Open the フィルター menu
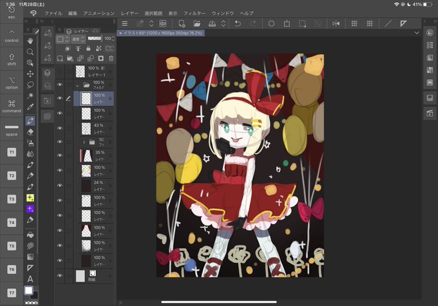The height and width of the screenshot is (306, 438). tap(195, 13)
